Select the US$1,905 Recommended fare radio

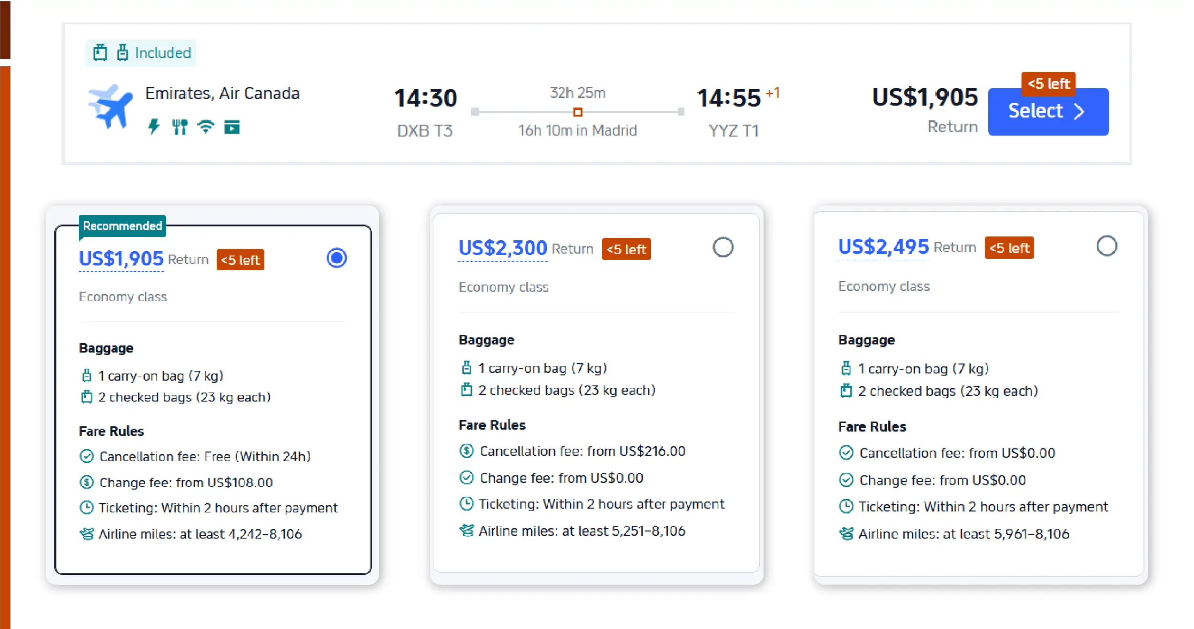(336, 258)
